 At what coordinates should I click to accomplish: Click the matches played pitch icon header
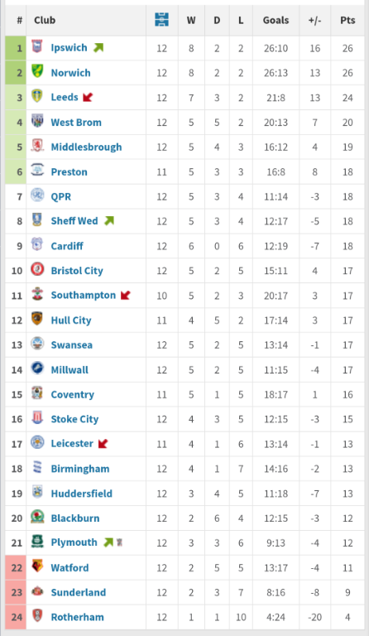(x=161, y=20)
